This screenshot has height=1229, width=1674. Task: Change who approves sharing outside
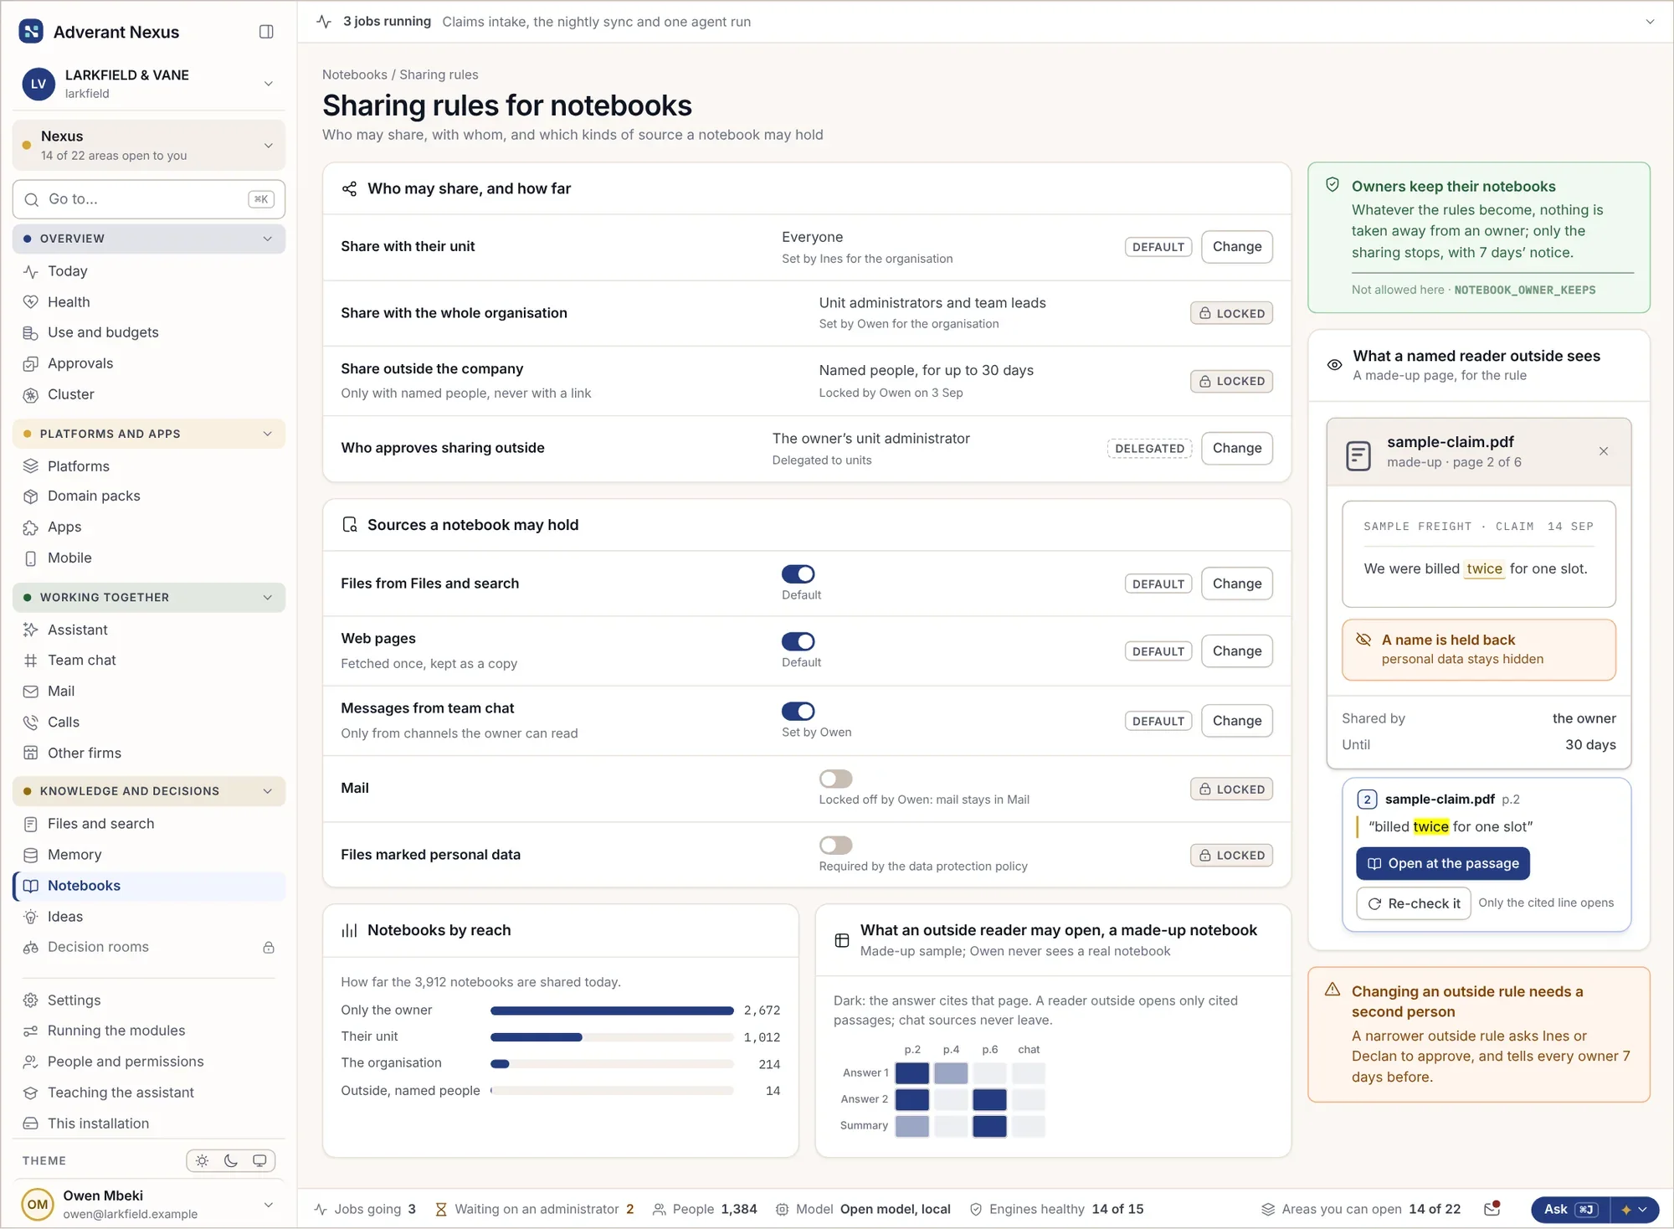click(1236, 448)
